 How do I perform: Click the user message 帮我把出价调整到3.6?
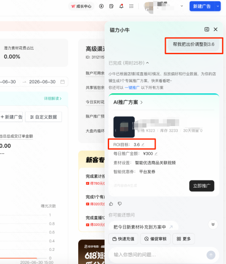click(x=194, y=44)
